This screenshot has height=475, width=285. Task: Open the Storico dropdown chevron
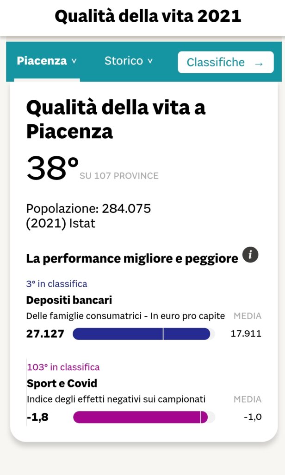[x=150, y=61]
